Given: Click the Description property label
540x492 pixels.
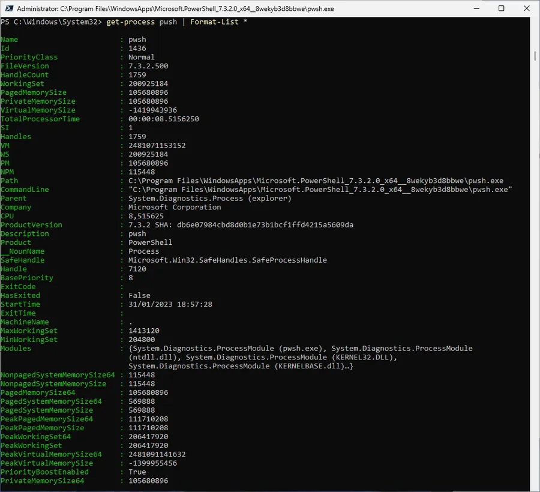Looking at the screenshot, I should pos(25,234).
